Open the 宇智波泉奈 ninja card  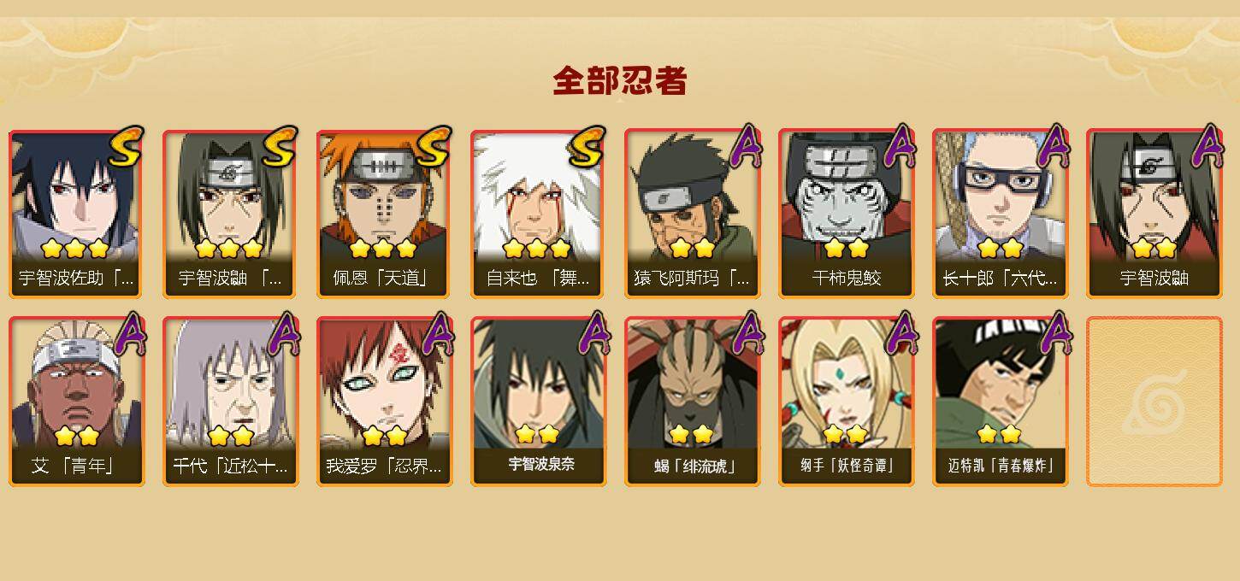(x=539, y=402)
